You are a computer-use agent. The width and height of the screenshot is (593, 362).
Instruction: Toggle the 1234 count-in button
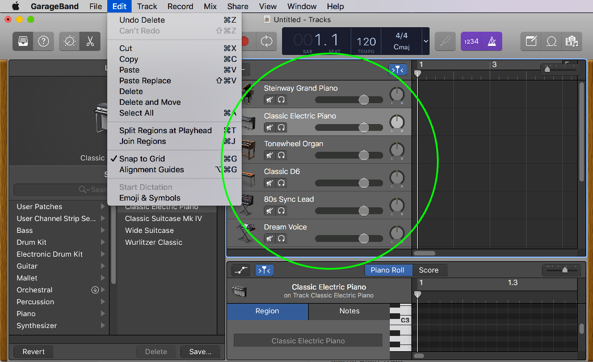[471, 41]
